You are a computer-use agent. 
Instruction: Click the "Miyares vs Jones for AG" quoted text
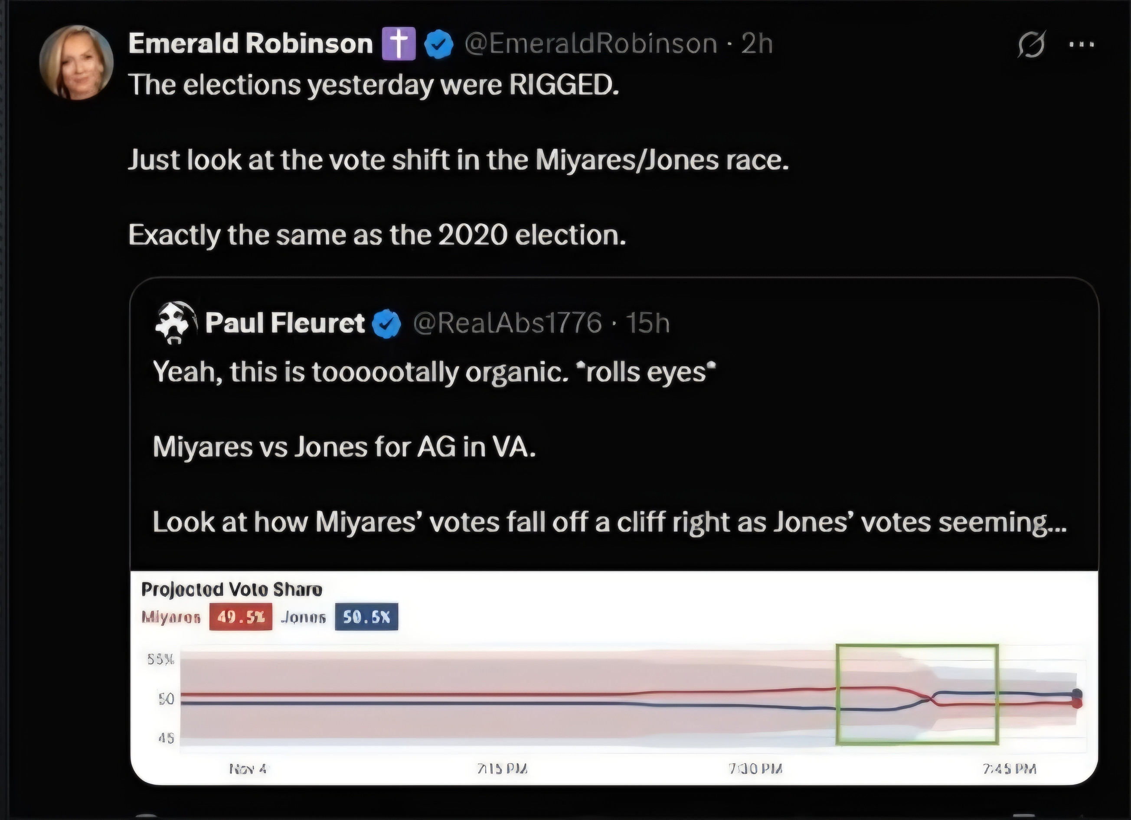(x=344, y=447)
